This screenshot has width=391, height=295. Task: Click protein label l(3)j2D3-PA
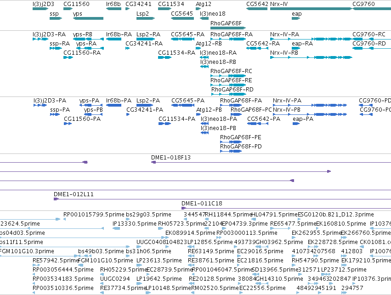point(50,101)
